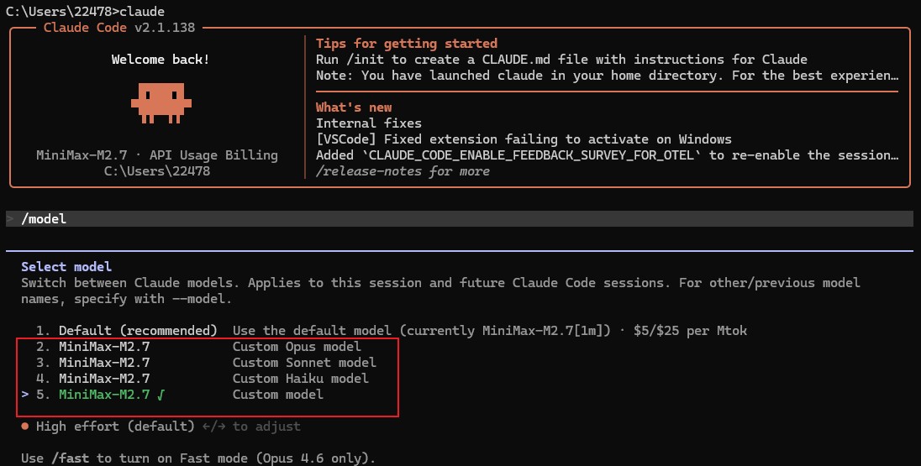The width and height of the screenshot is (921, 466).
Task: Click the 'Switch between Claude models' description
Action: pyautogui.click(x=440, y=291)
